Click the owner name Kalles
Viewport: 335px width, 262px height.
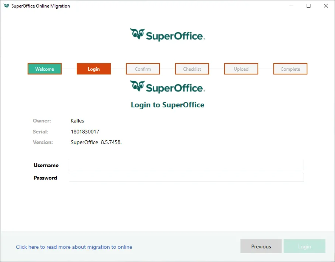[x=78, y=121]
